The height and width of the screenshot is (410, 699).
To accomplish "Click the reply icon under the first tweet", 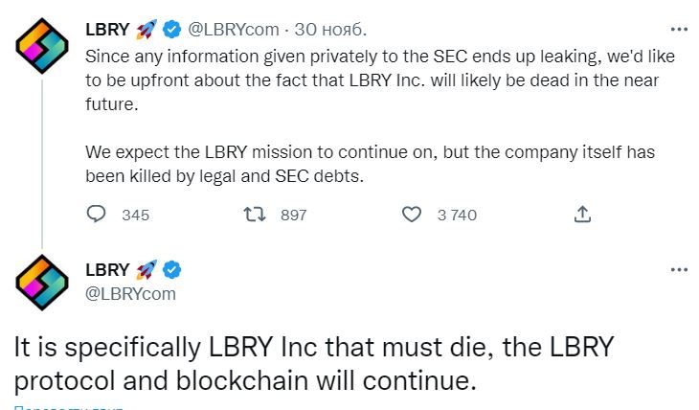I will point(96,215).
